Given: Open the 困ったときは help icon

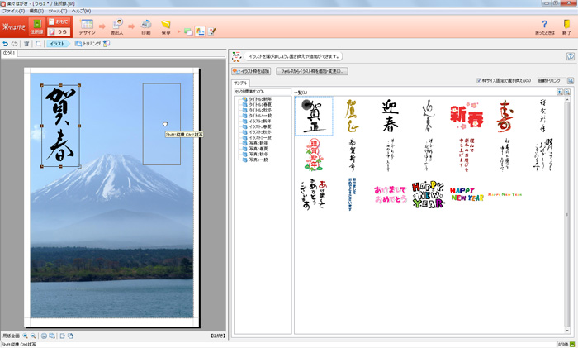Looking at the screenshot, I should tap(544, 26).
